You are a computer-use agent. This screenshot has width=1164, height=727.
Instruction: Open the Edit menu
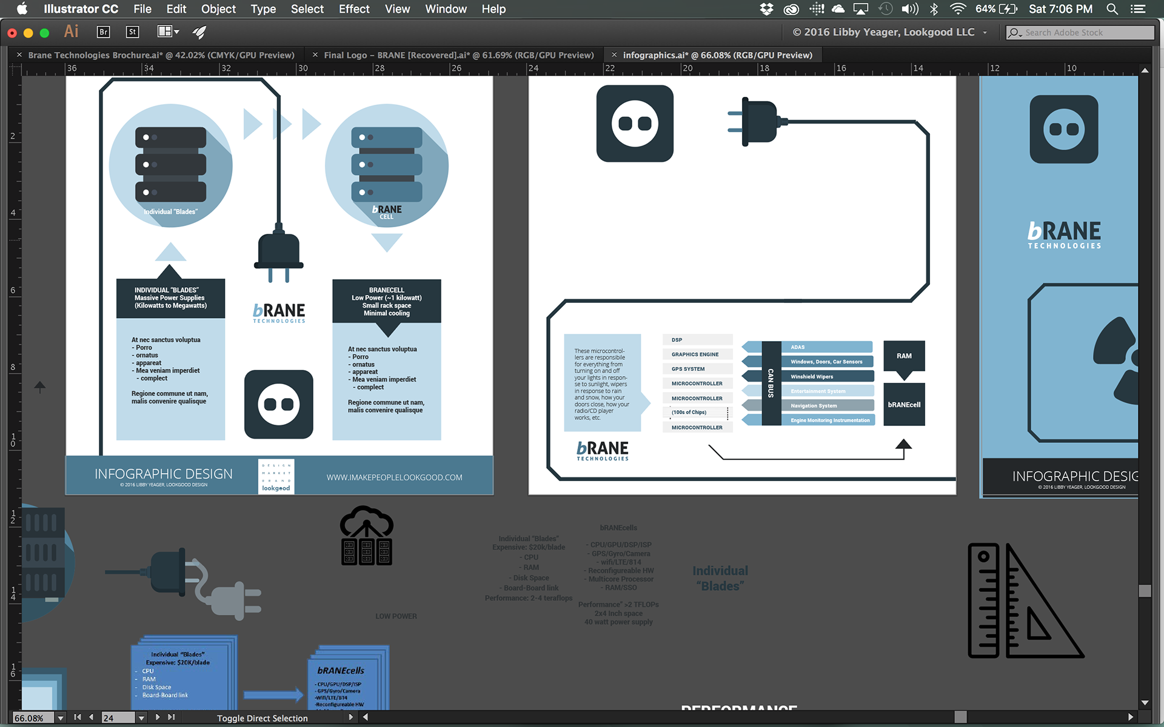coord(176,9)
